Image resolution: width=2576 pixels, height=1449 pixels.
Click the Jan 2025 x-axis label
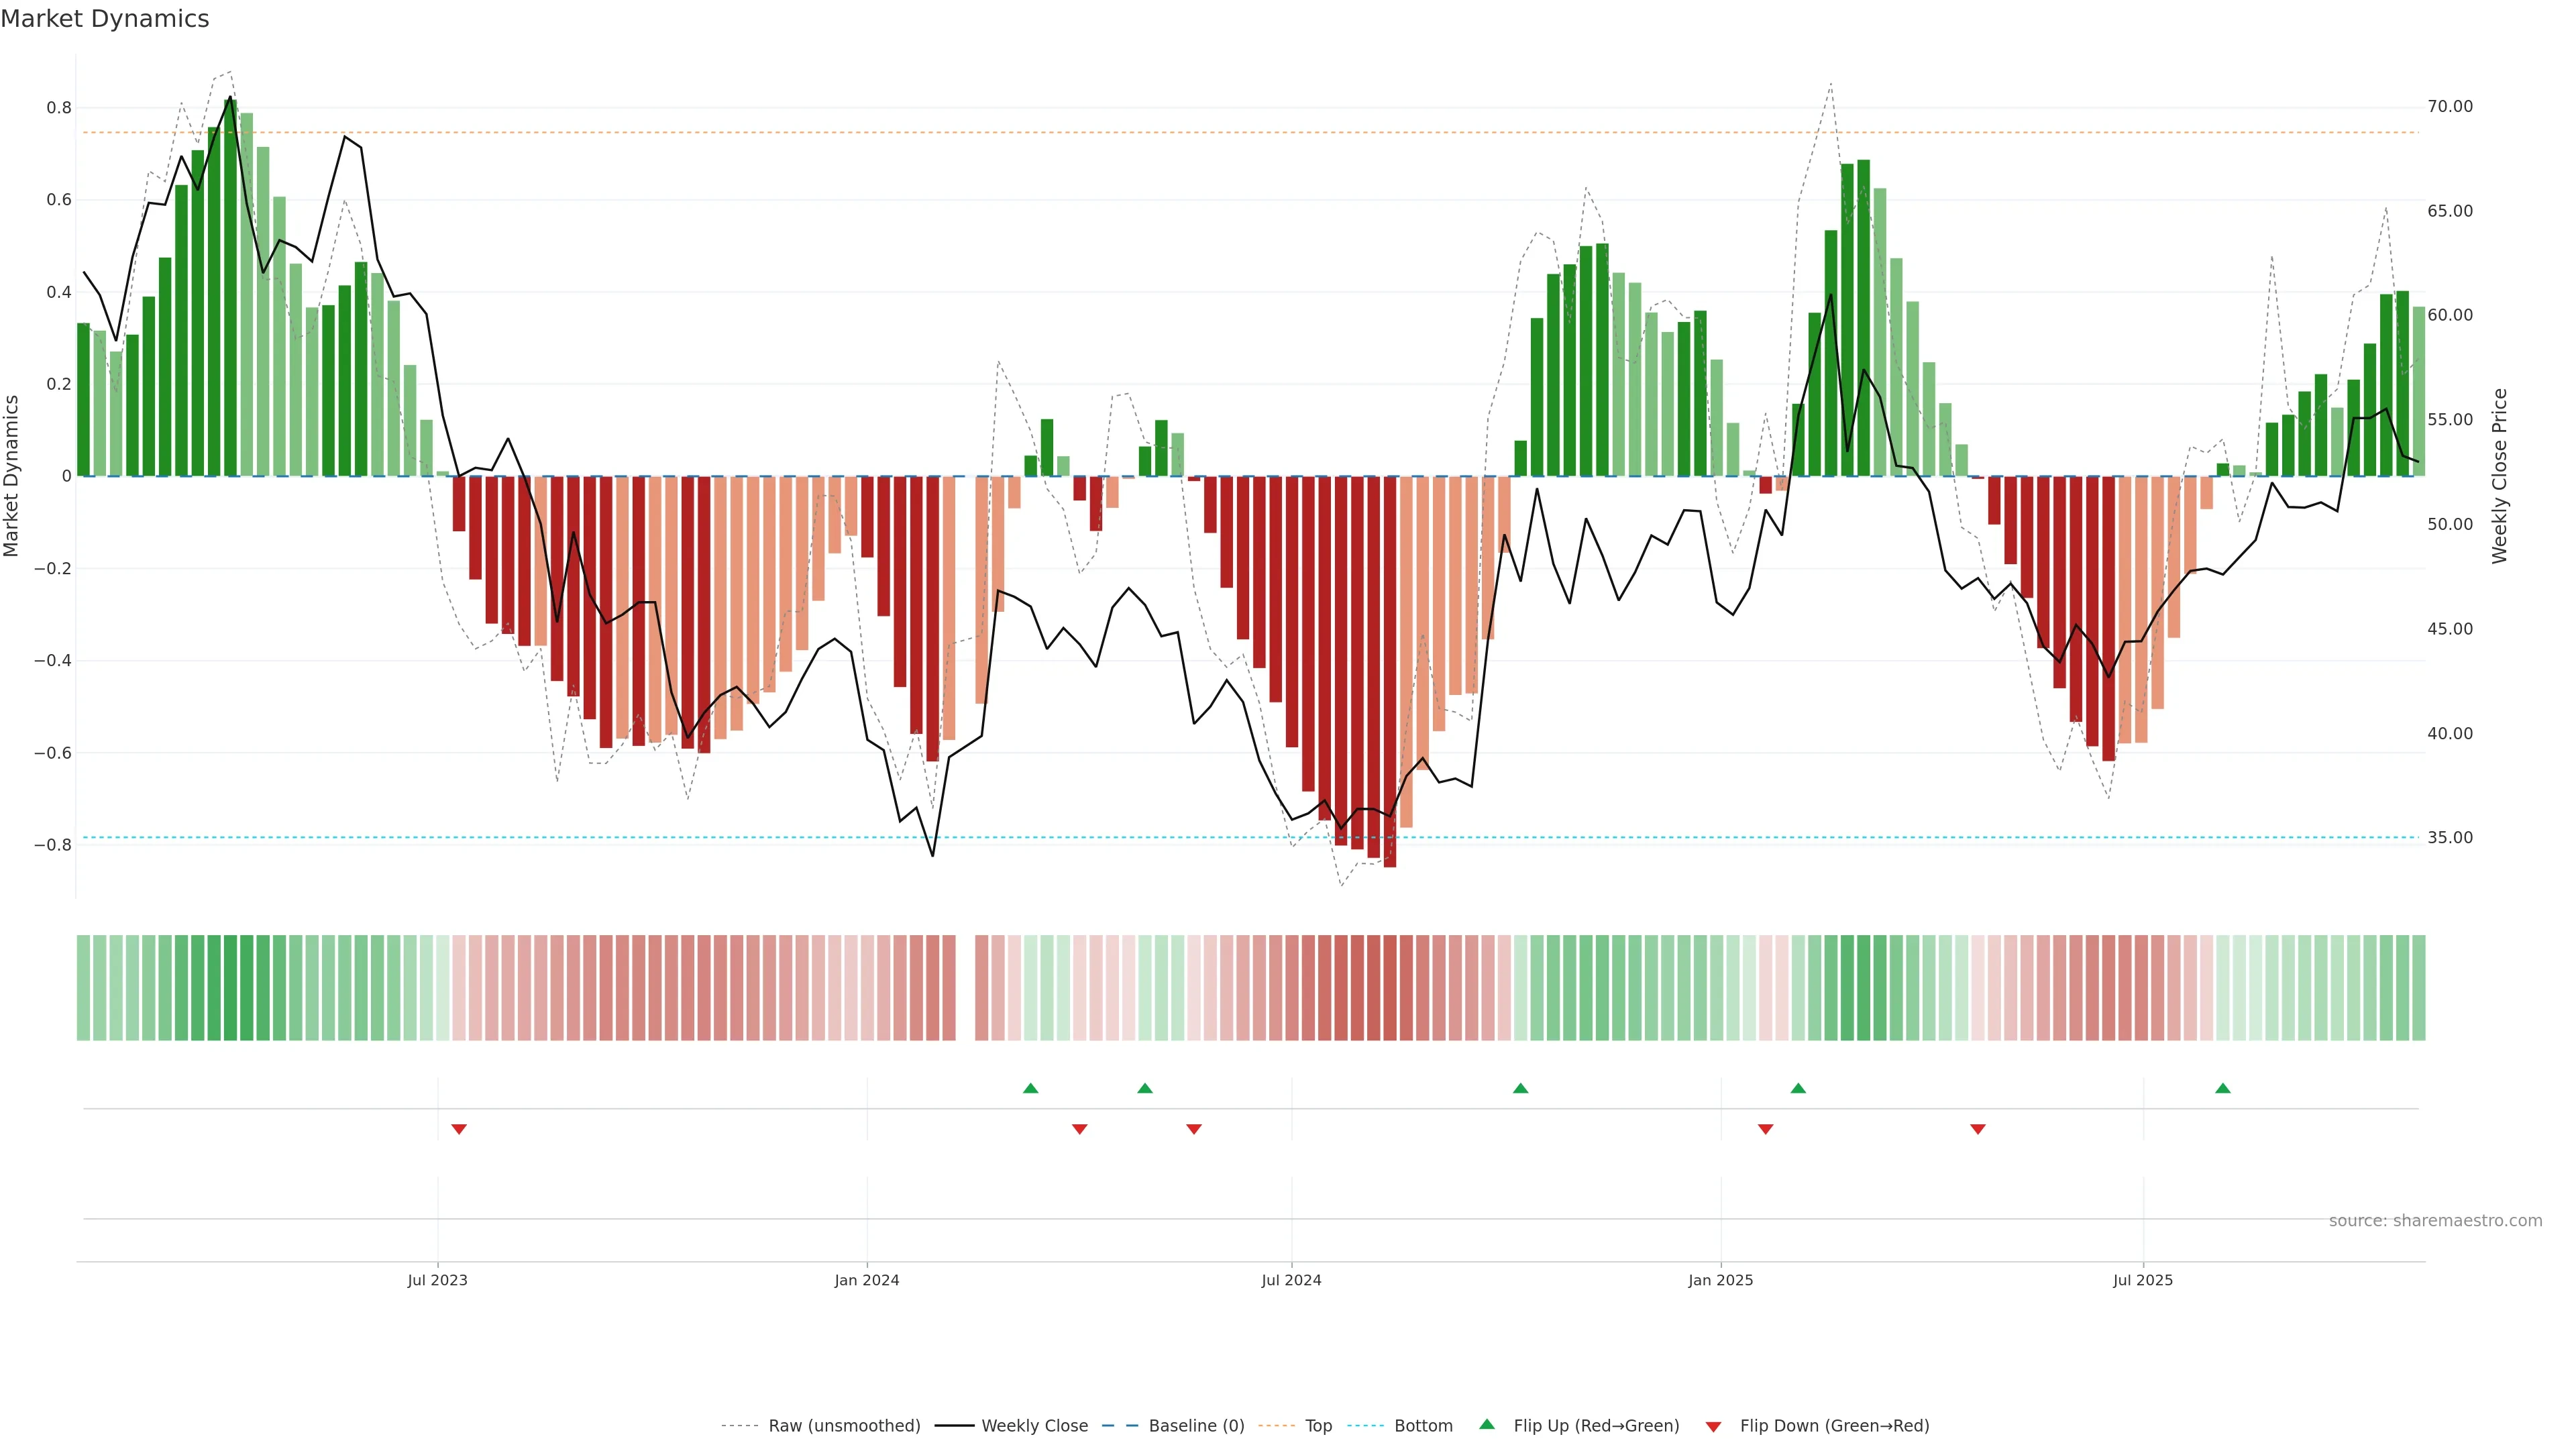coord(1720,1280)
